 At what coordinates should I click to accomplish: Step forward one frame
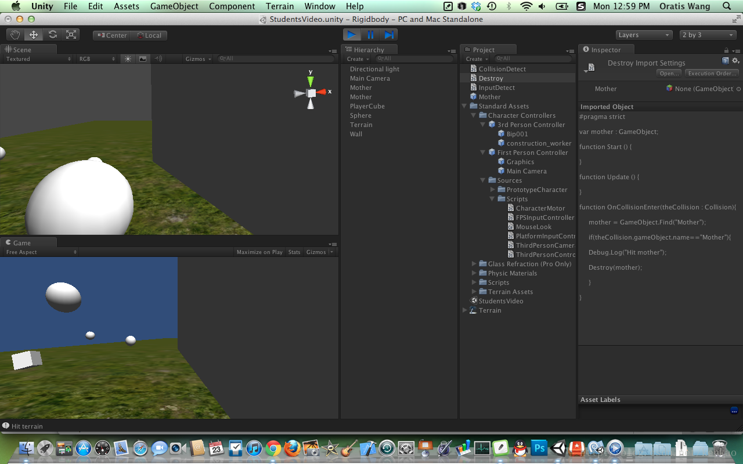[x=389, y=35]
